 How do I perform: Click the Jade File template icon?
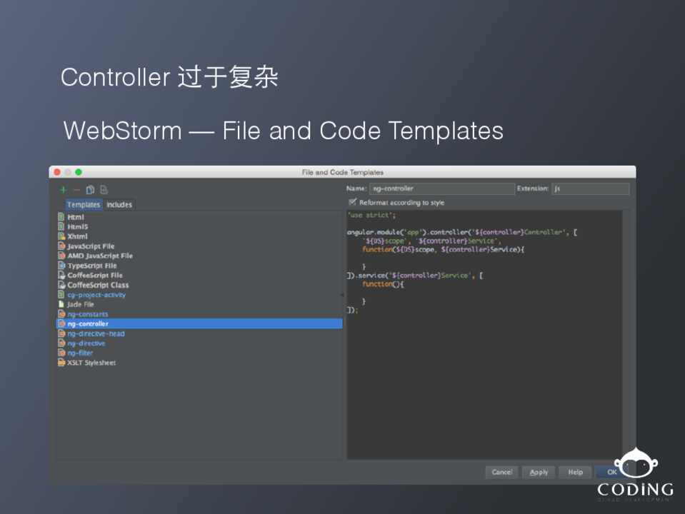(x=61, y=304)
